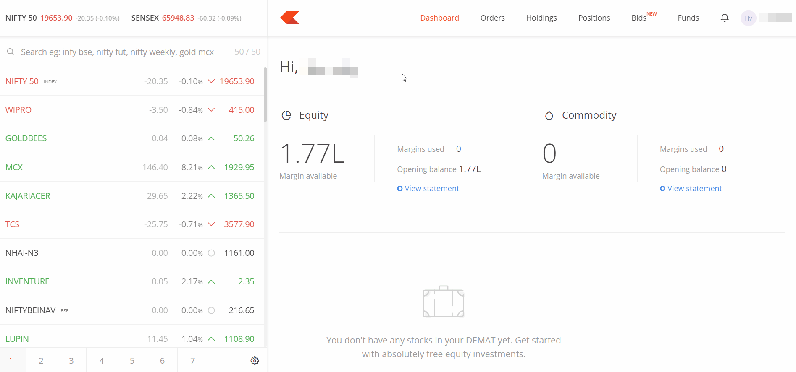Select the MCX watchlist row
This screenshot has height=372, width=796.
pos(132,167)
